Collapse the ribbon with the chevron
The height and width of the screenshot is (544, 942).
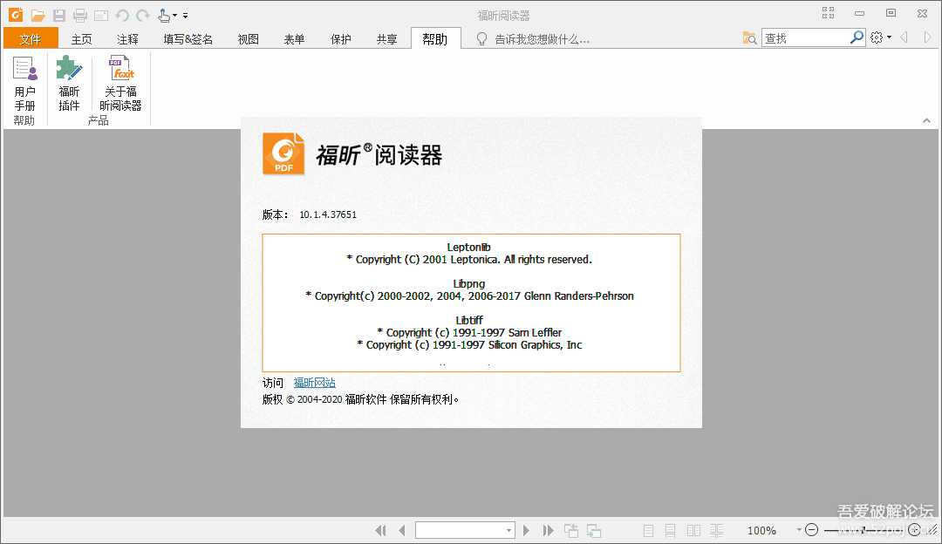click(926, 120)
